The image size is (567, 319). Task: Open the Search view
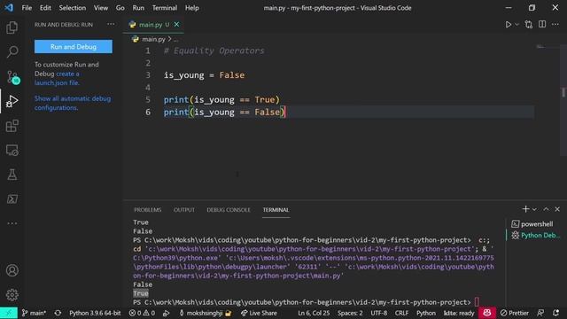(12, 51)
